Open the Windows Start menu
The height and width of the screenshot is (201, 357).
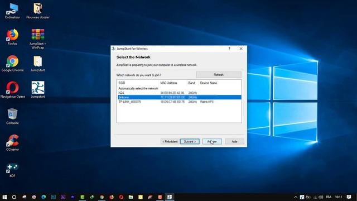(4, 197)
